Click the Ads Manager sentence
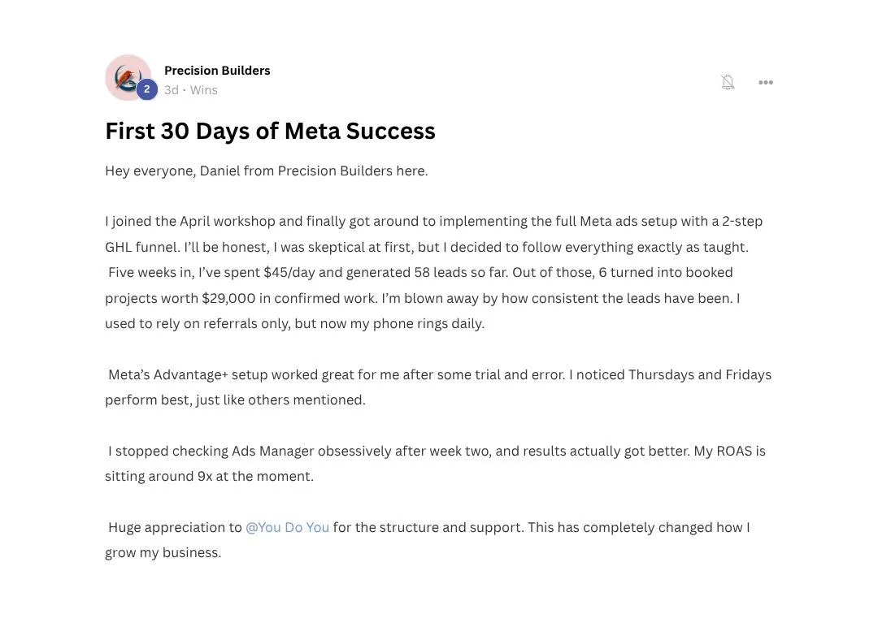The image size is (878, 627). (x=398, y=451)
